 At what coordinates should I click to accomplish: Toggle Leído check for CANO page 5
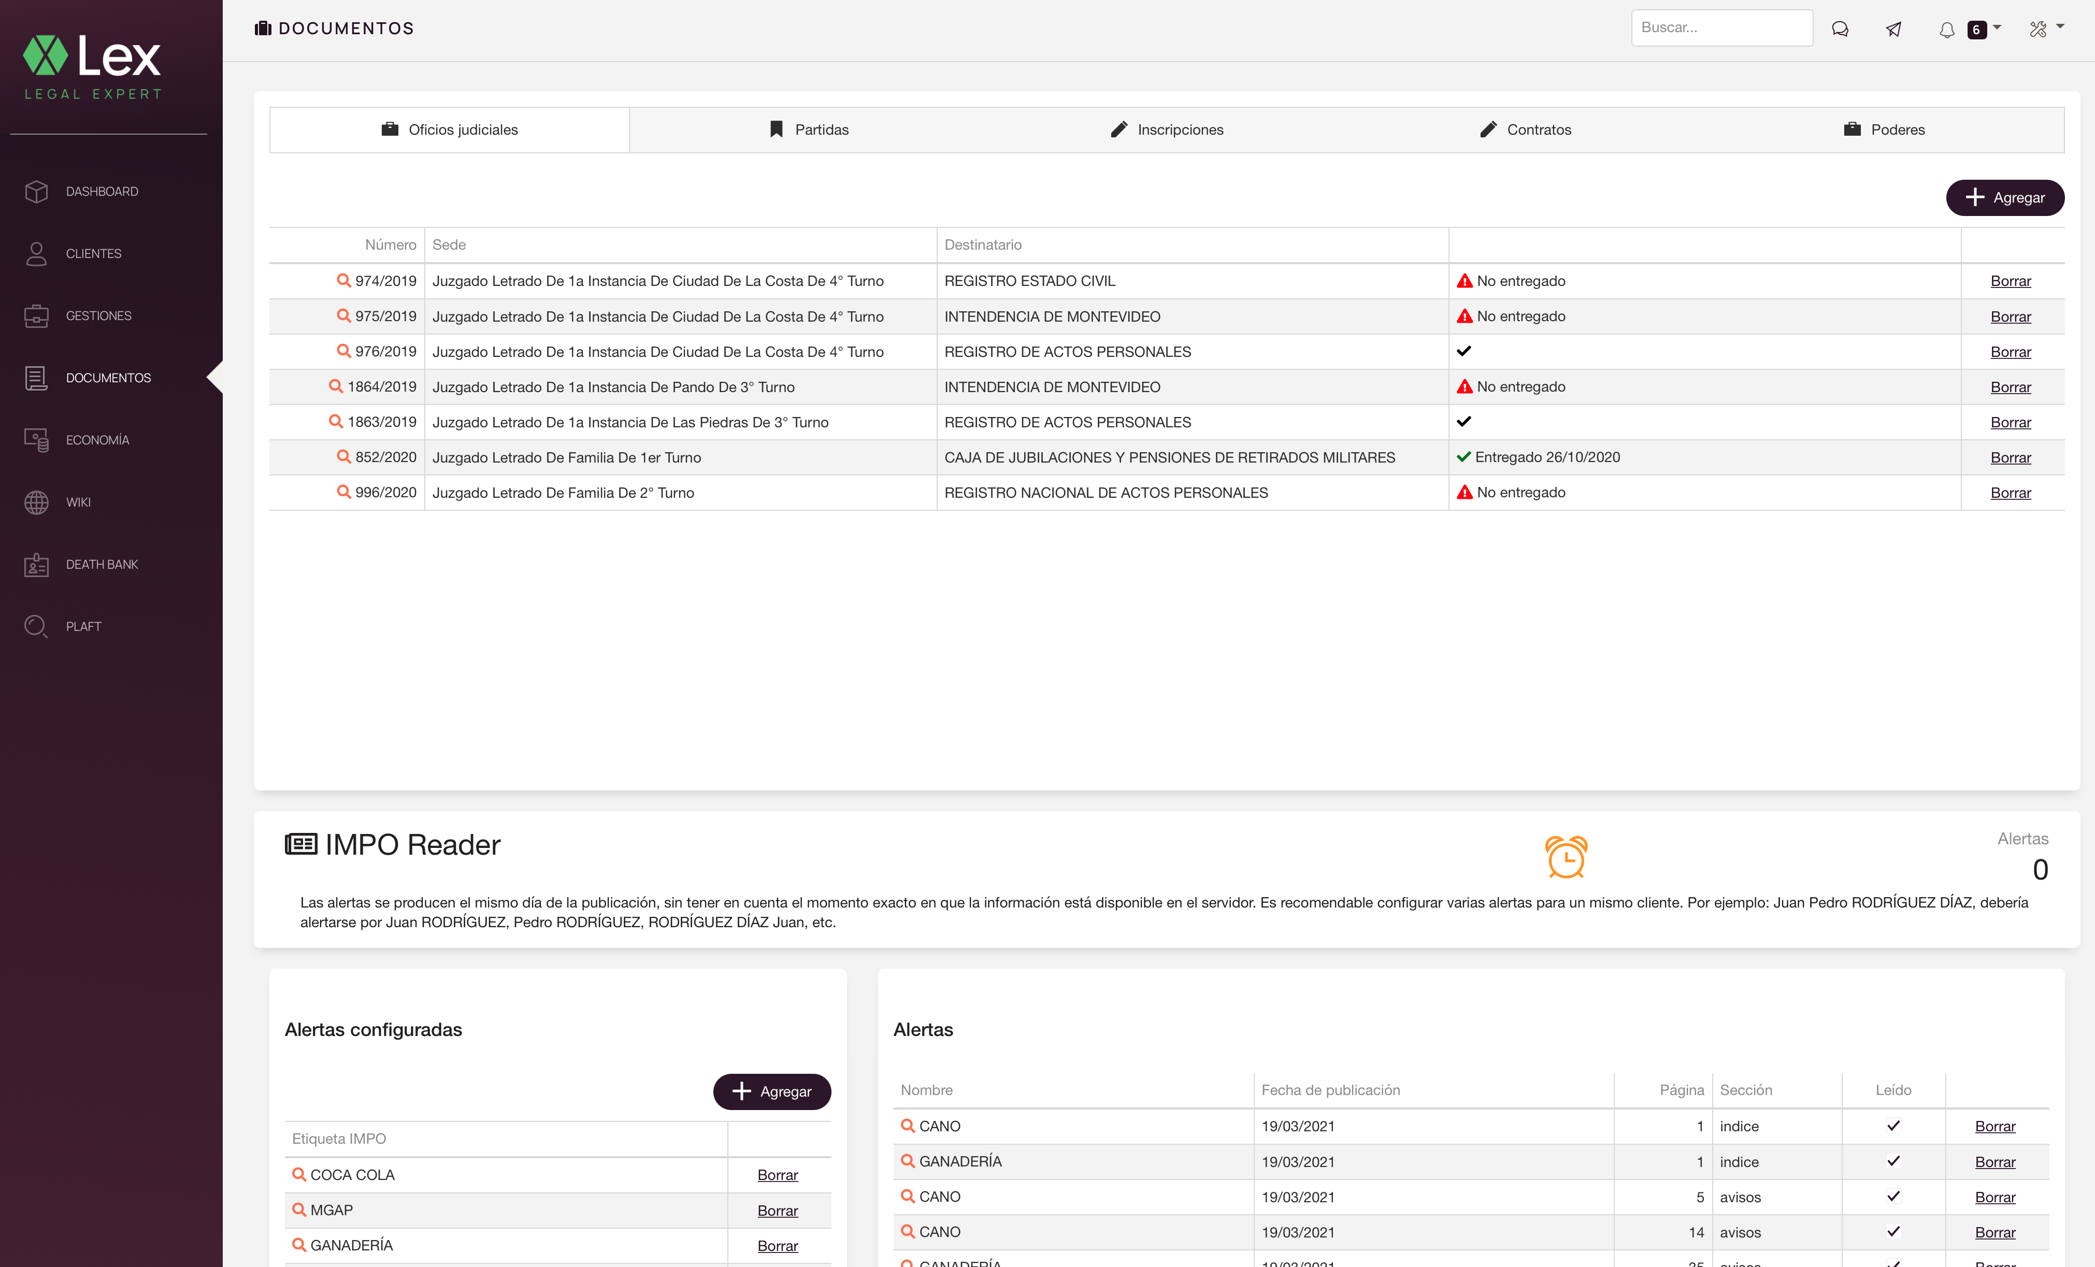point(1892,1196)
